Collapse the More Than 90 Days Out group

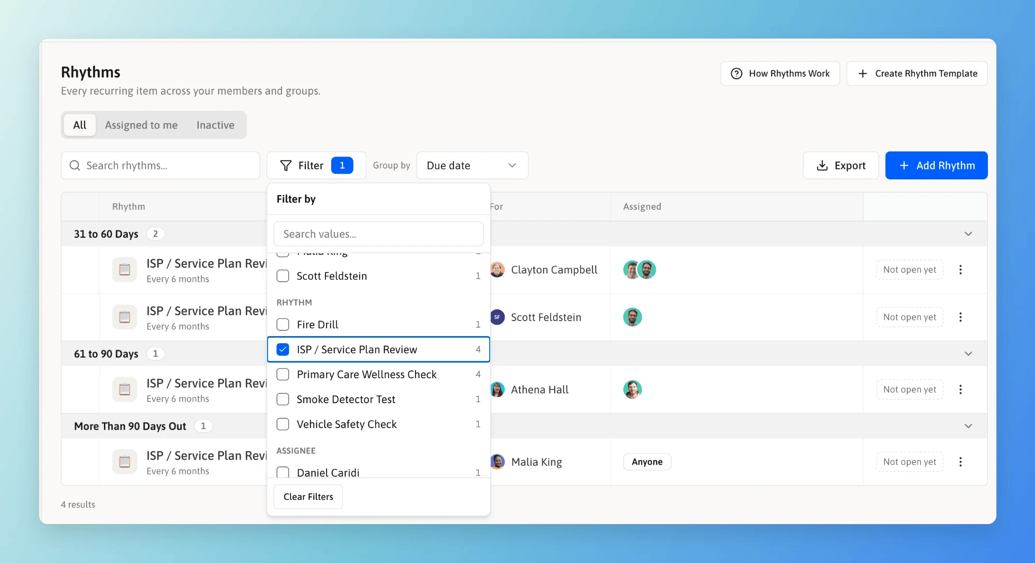point(968,426)
